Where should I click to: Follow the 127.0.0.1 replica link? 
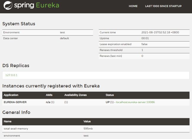pyautogui.click(x=12, y=75)
